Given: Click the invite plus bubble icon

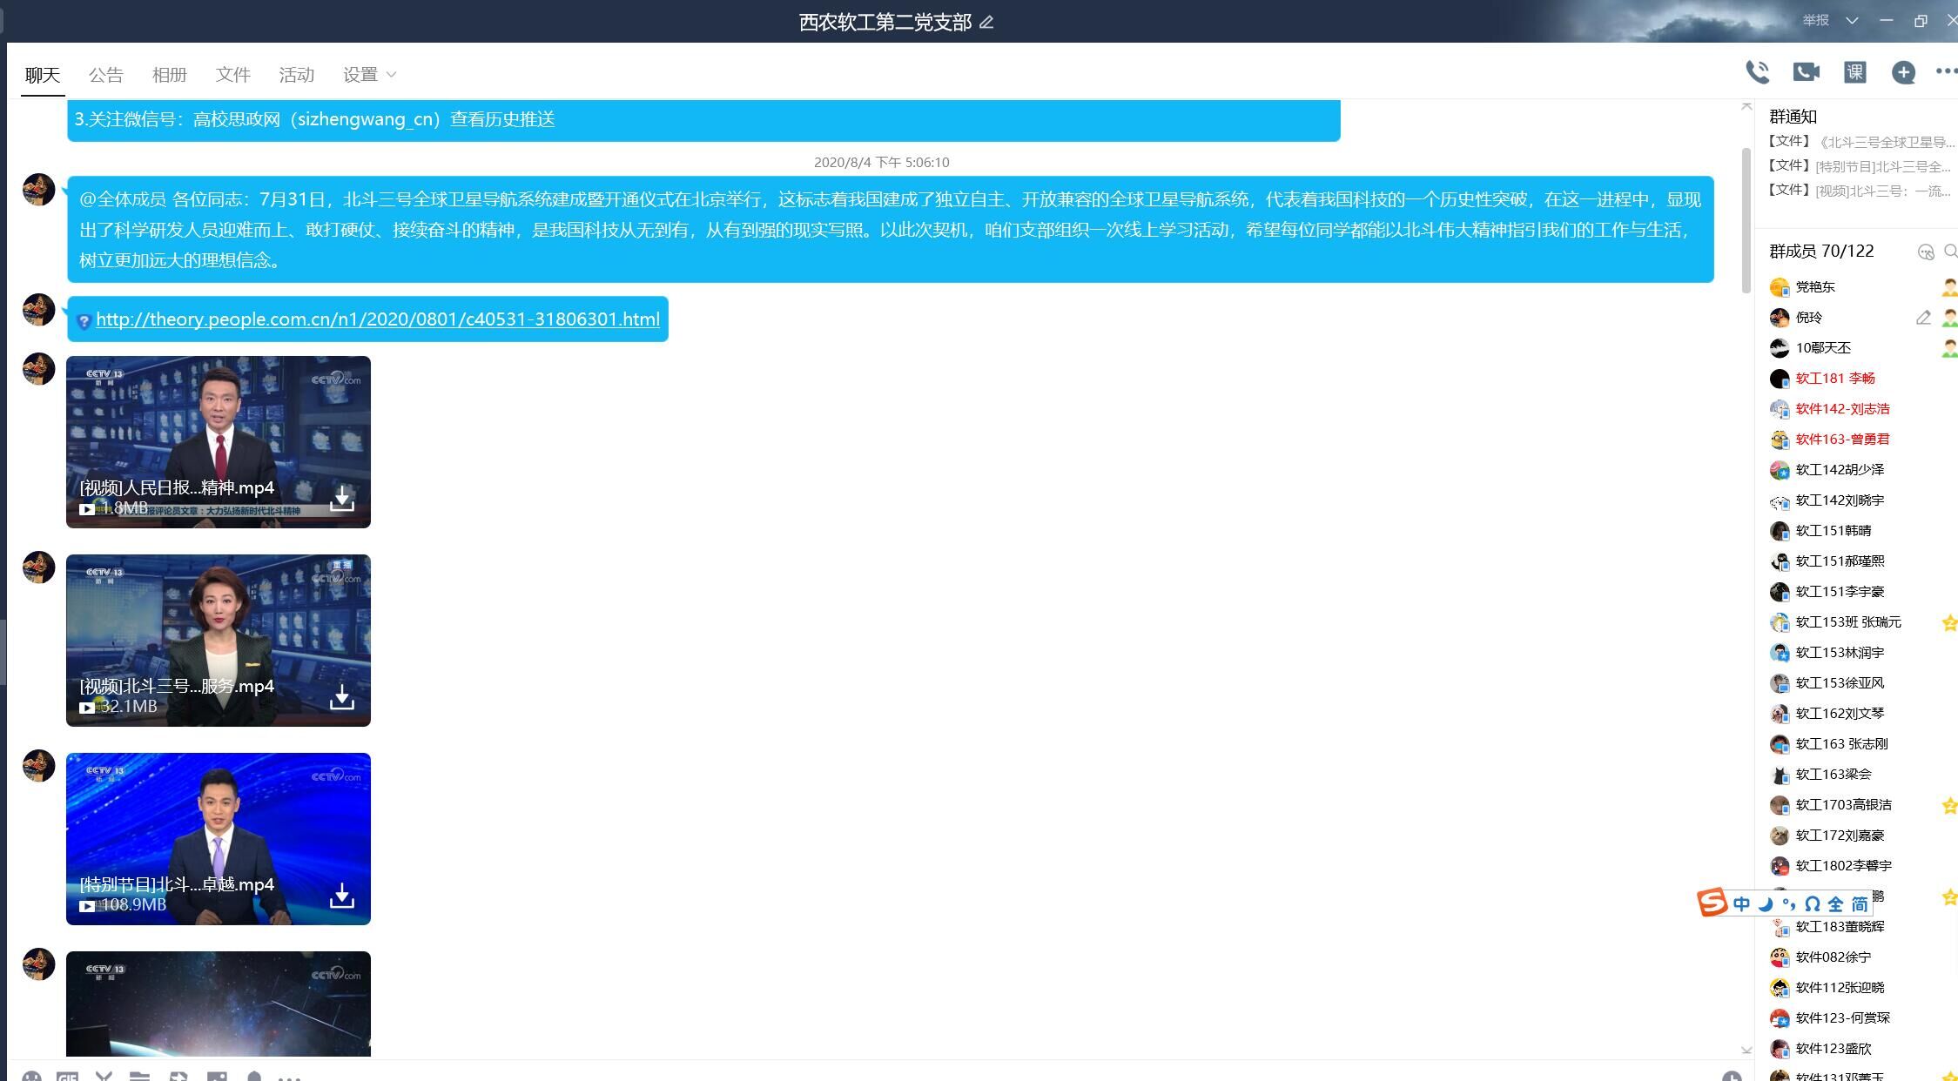Looking at the screenshot, I should click(x=1903, y=73).
